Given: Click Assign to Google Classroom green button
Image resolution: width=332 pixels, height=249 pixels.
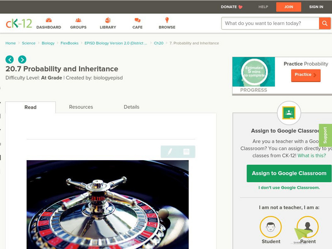Looking at the screenshot, I should pyautogui.click(x=289, y=173).
